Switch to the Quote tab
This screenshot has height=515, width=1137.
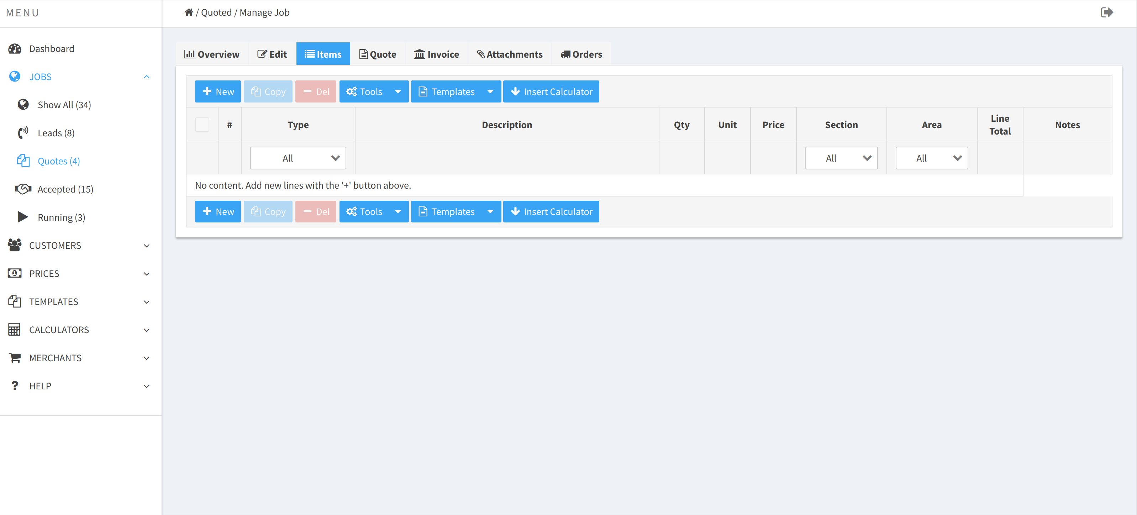tap(377, 54)
